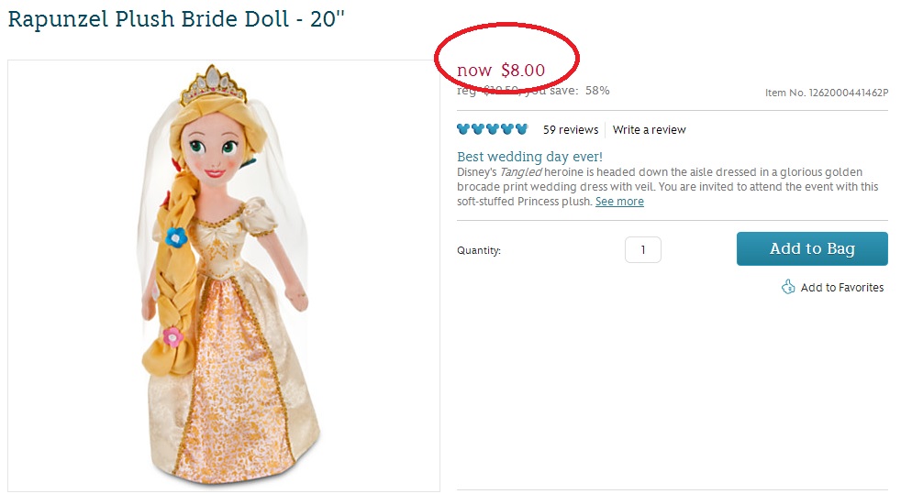Expand description with See more
This screenshot has width=912, height=494.
tap(619, 202)
